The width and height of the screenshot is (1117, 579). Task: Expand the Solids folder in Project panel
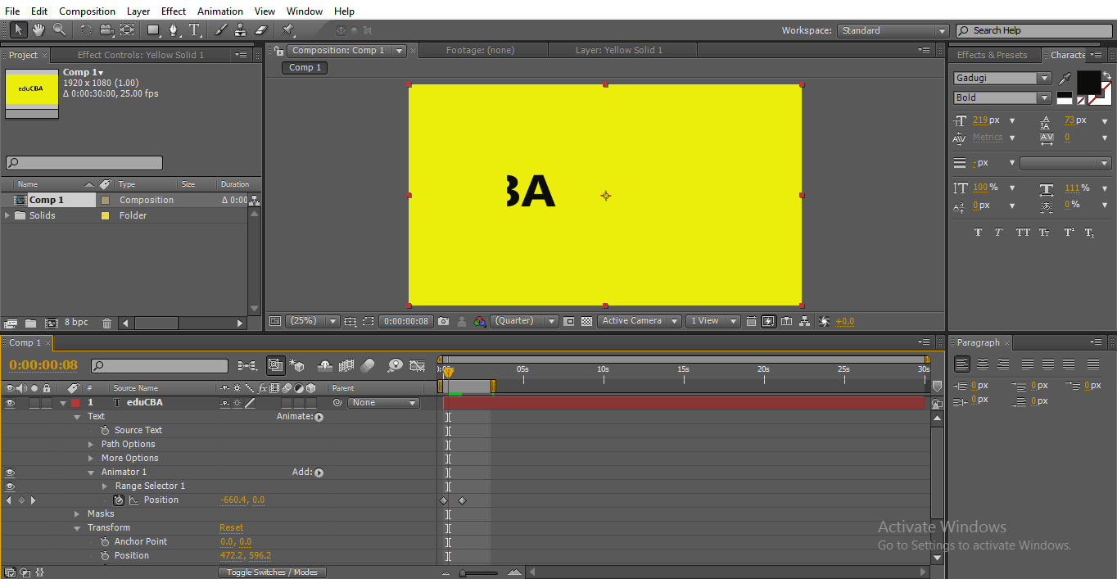click(8, 215)
